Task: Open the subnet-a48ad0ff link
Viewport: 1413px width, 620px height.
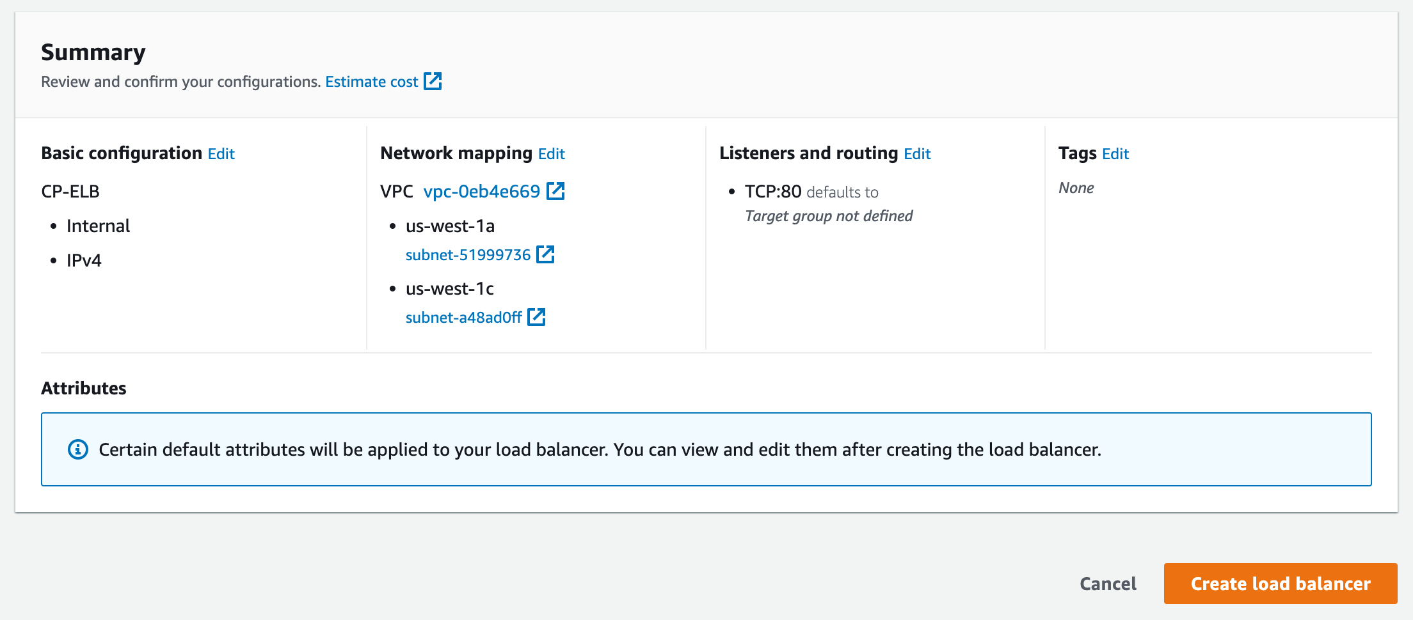Action: 463,316
